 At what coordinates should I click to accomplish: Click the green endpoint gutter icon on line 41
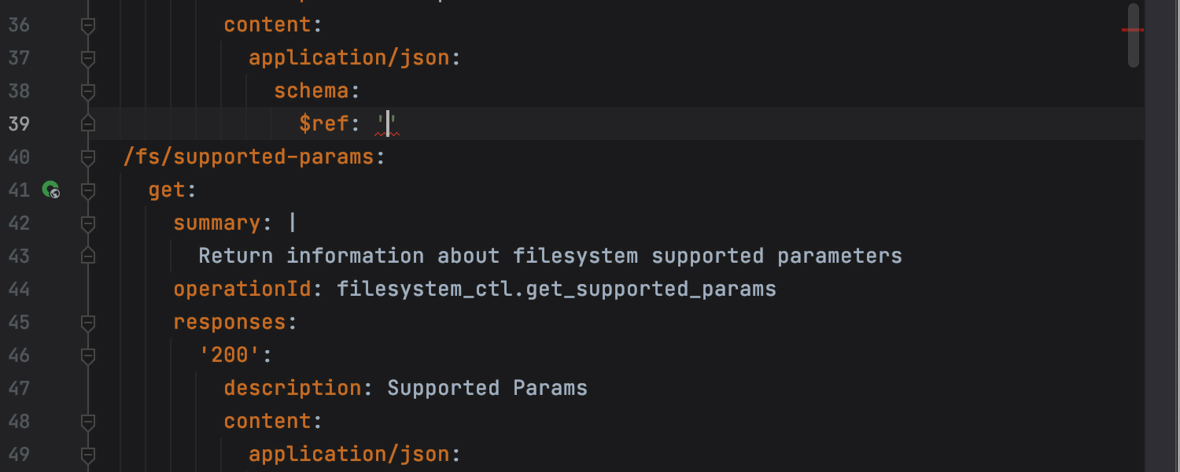click(51, 190)
